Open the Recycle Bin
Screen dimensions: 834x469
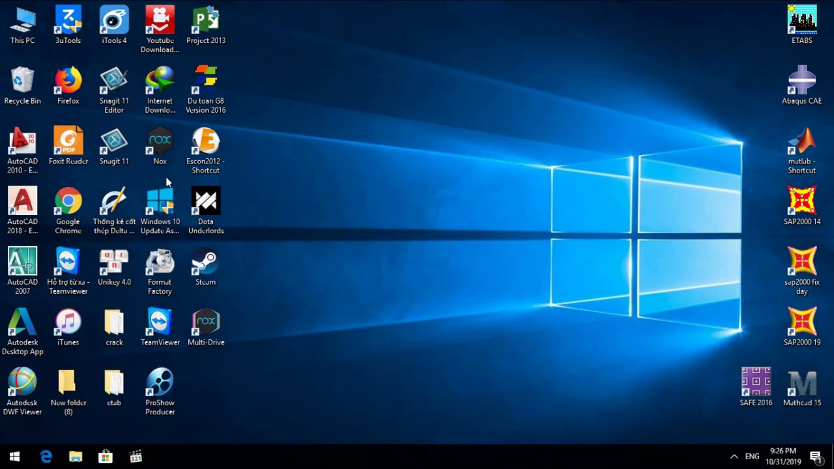point(22,86)
